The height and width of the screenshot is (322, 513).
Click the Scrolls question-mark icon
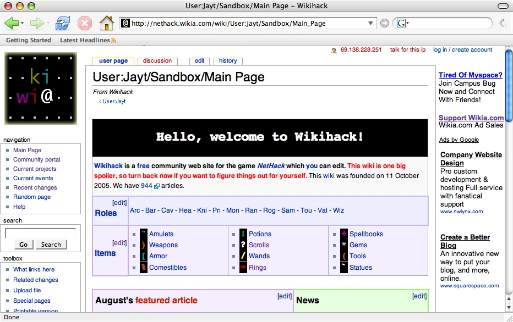[244, 245]
